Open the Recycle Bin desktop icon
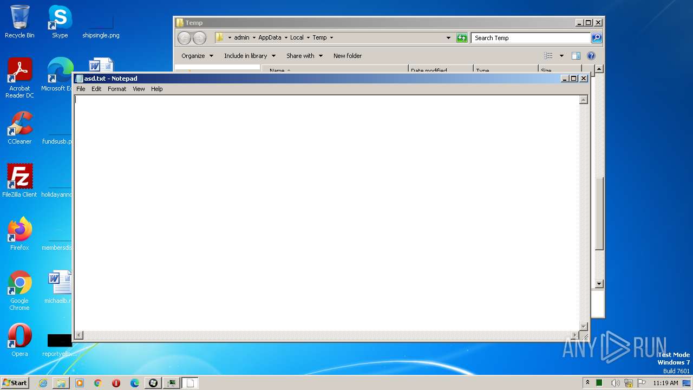This screenshot has height=390, width=693. 19,22
